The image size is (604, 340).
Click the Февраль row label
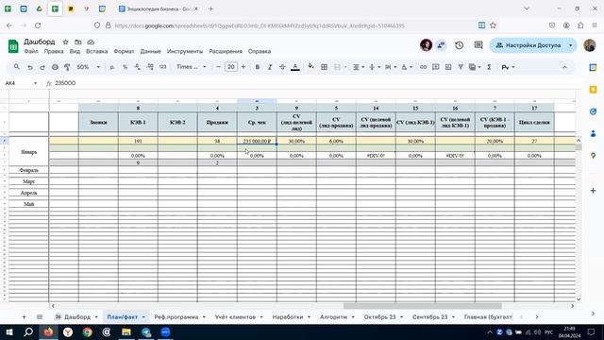pyautogui.click(x=29, y=170)
